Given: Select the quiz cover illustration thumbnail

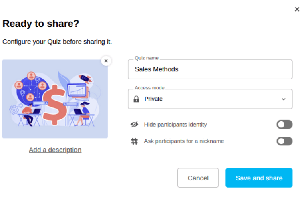Looking at the screenshot, I should coord(55,99).
